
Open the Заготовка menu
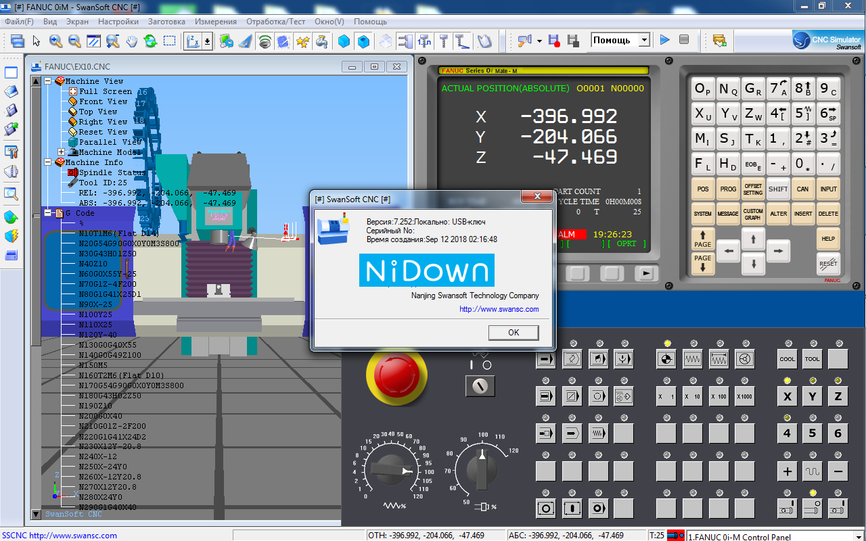tap(166, 22)
